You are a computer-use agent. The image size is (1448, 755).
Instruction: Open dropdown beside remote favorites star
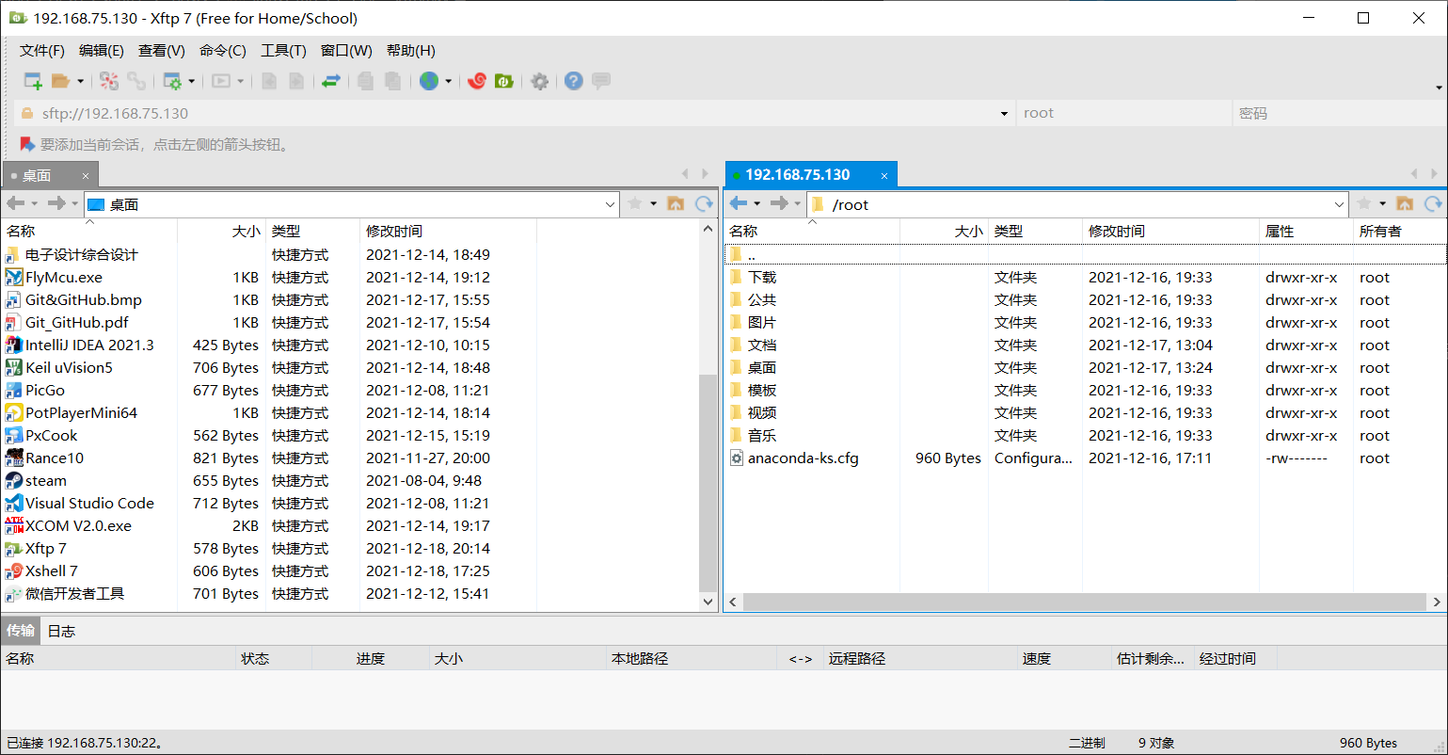pos(1382,204)
